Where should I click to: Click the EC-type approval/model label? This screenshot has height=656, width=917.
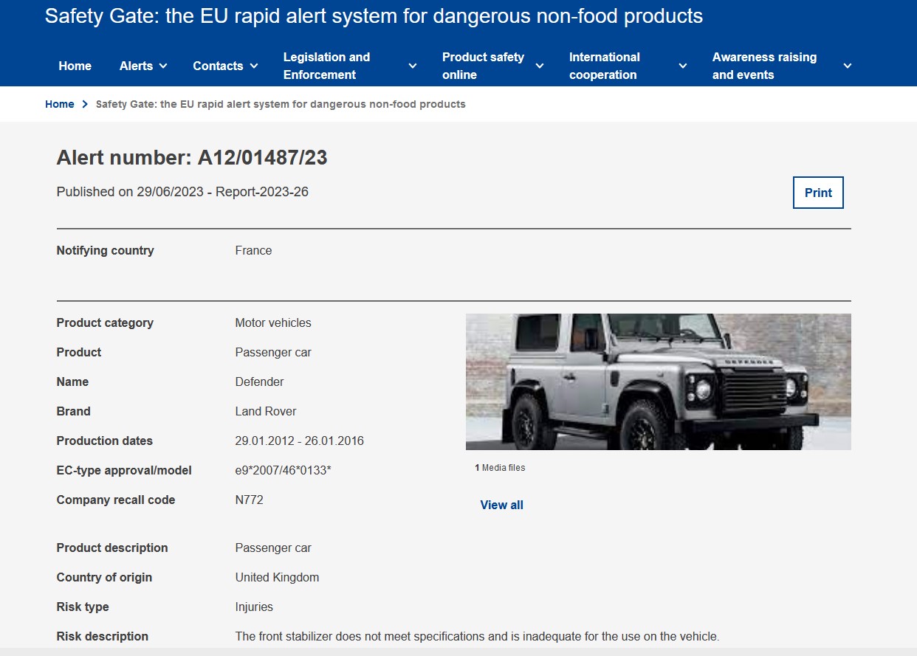(x=124, y=470)
